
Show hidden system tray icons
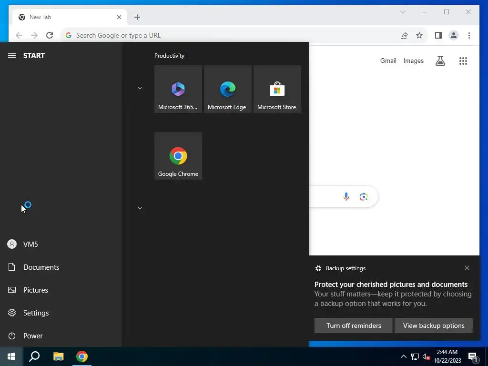click(403, 356)
